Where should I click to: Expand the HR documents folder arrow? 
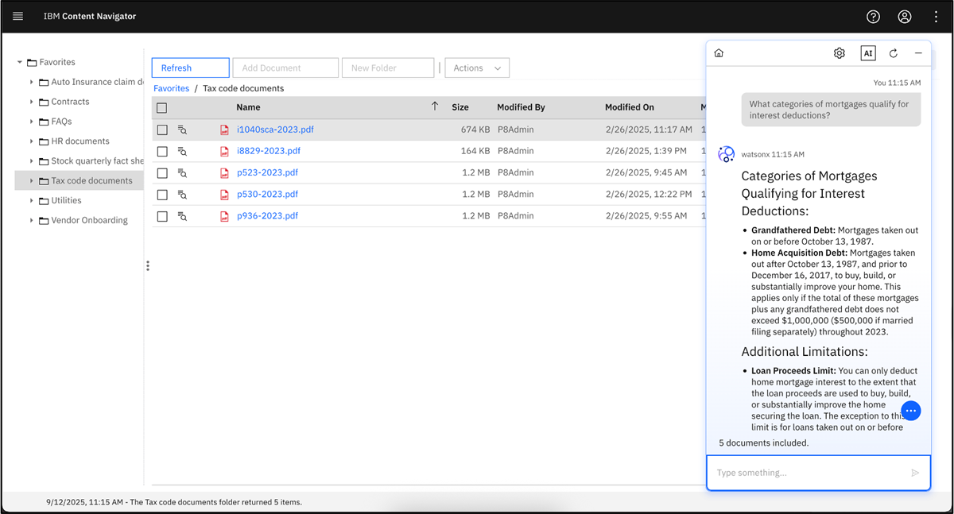click(32, 141)
